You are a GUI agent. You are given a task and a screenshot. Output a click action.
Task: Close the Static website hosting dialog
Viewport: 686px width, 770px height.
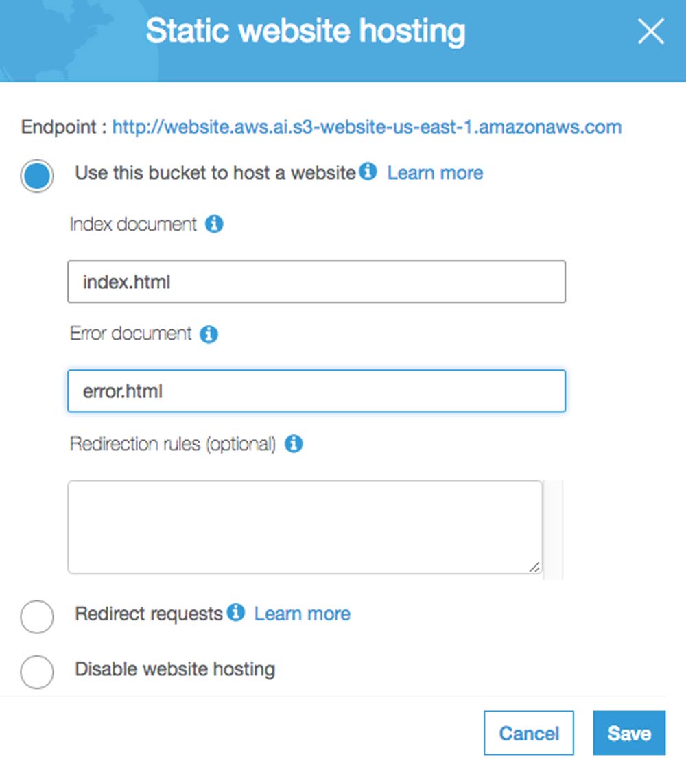coord(650,31)
